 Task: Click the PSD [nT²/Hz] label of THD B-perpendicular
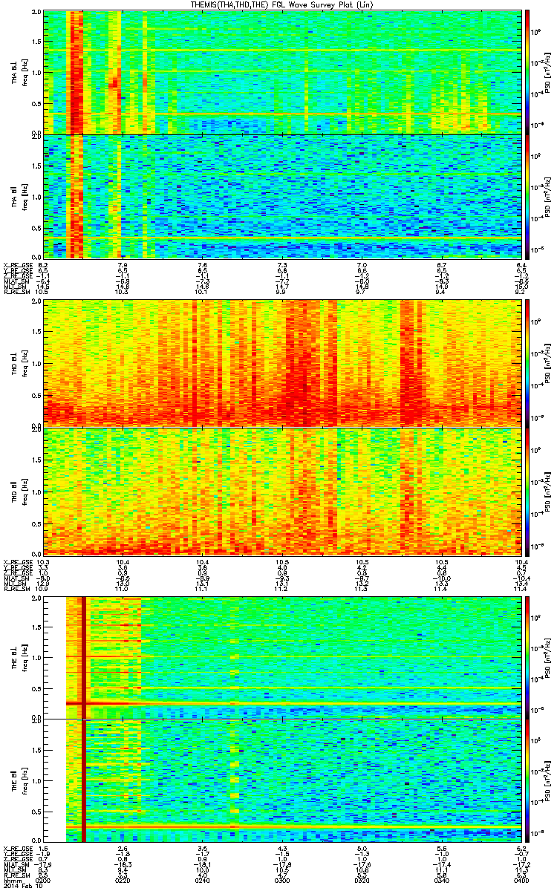pos(548,362)
